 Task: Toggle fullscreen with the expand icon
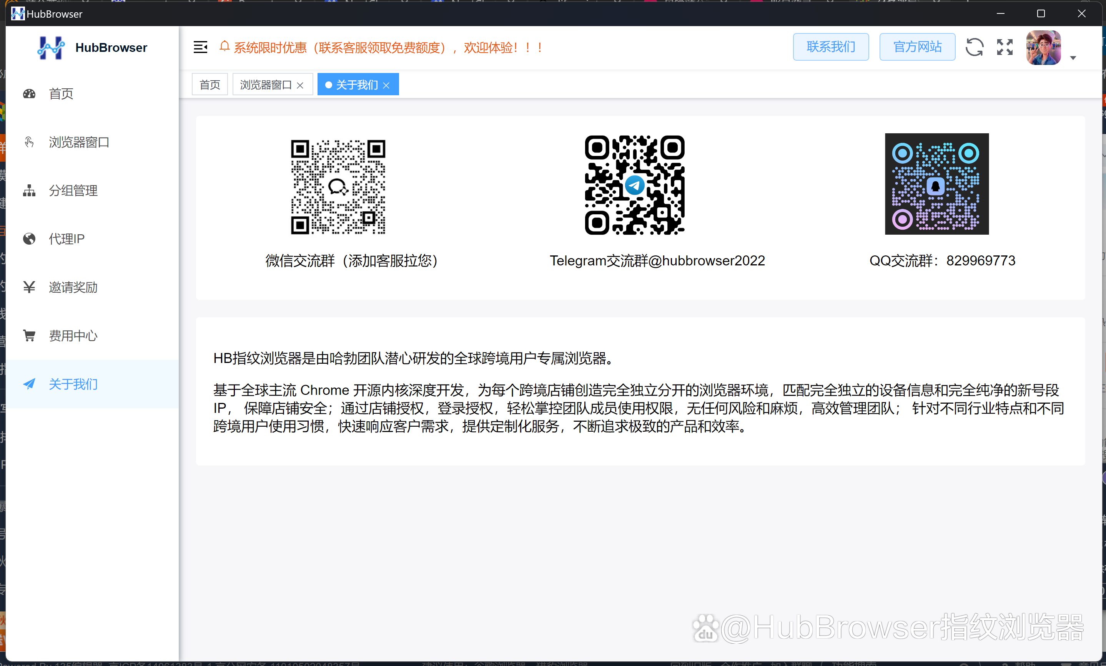point(1005,47)
